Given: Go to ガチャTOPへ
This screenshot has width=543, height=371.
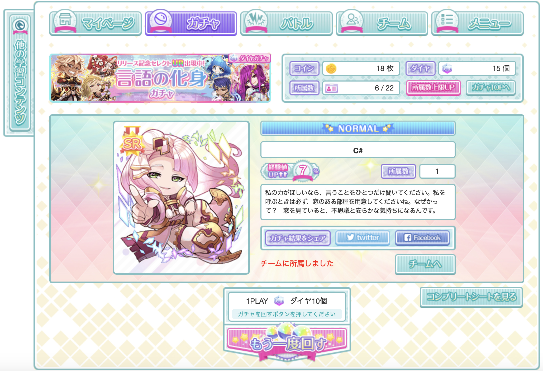Looking at the screenshot, I should (491, 88).
